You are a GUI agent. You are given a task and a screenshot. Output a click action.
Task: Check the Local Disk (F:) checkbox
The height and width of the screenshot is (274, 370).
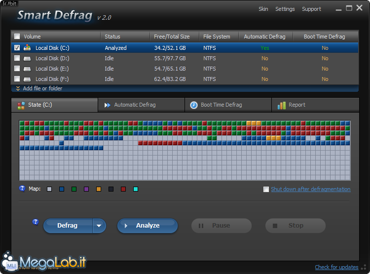click(x=17, y=79)
